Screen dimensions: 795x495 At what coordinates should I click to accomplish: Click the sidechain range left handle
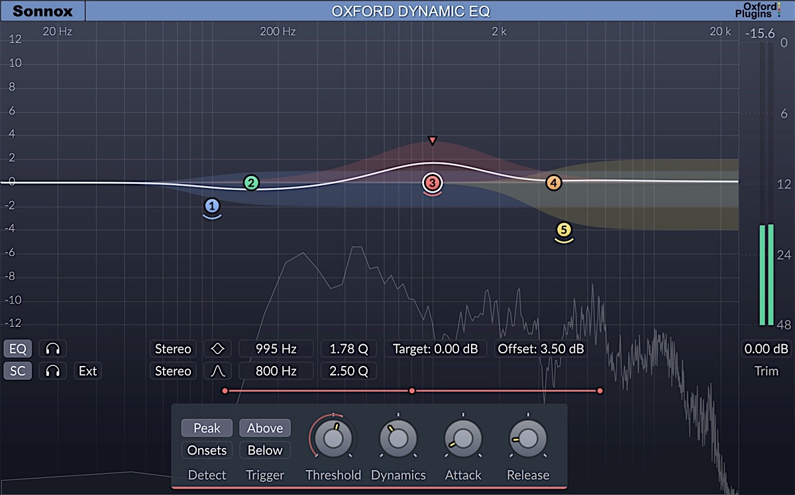click(x=225, y=391)
